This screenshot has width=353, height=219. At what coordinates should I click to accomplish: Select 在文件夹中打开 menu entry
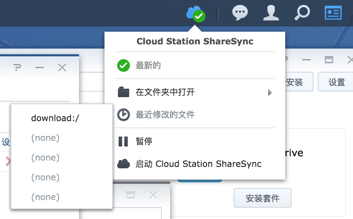click(195, 92)
